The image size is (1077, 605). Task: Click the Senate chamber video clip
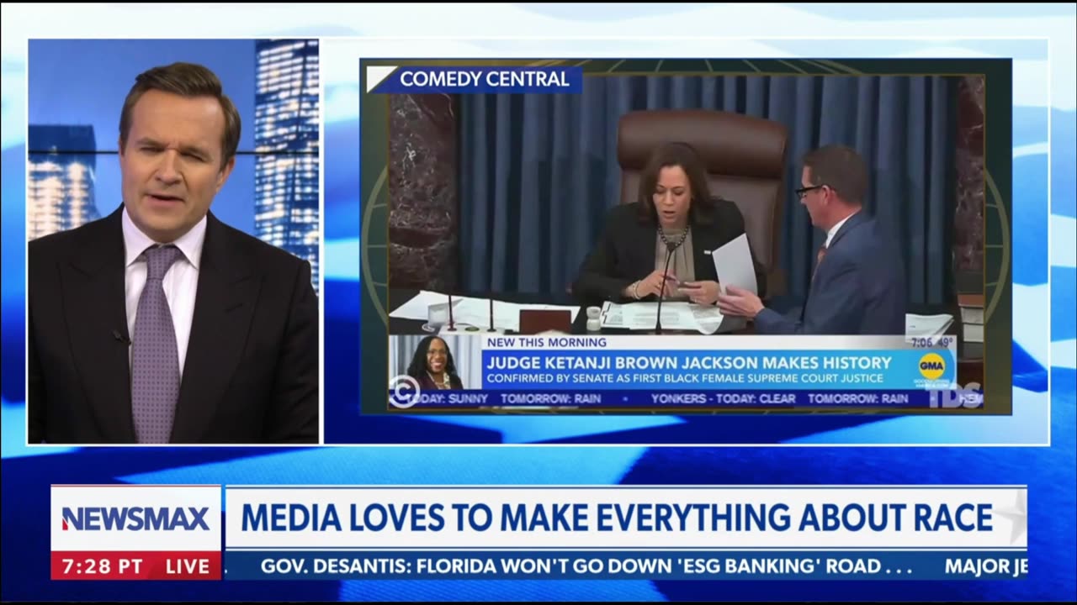686,235
